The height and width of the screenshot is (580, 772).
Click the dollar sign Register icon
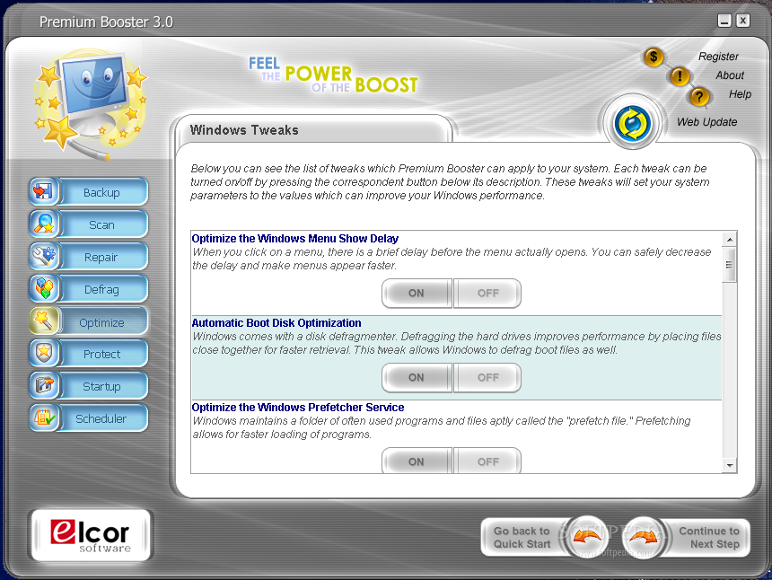coord(654,57)
